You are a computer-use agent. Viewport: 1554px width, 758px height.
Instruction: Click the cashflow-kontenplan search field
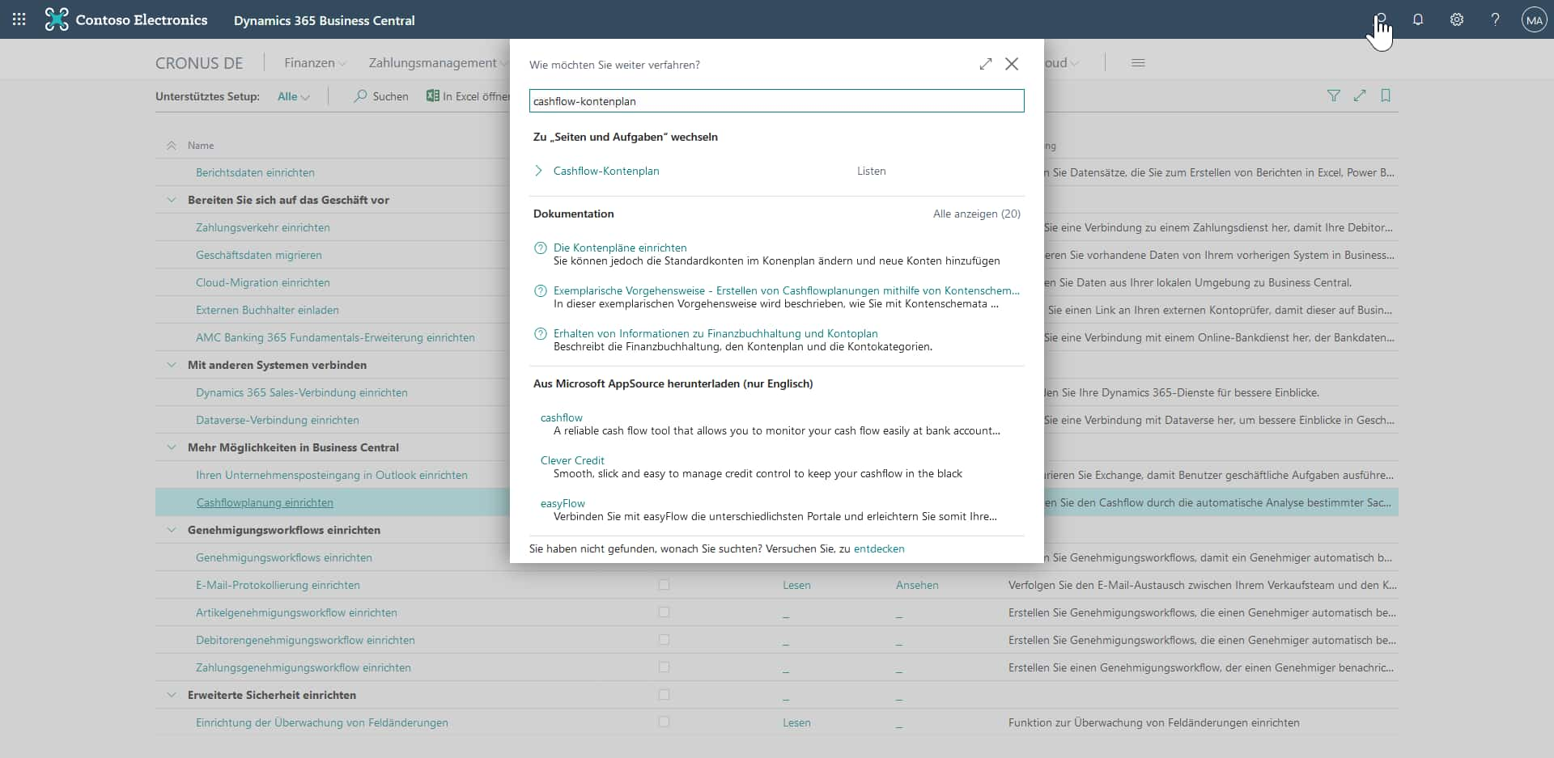click(x=776, y=101)
